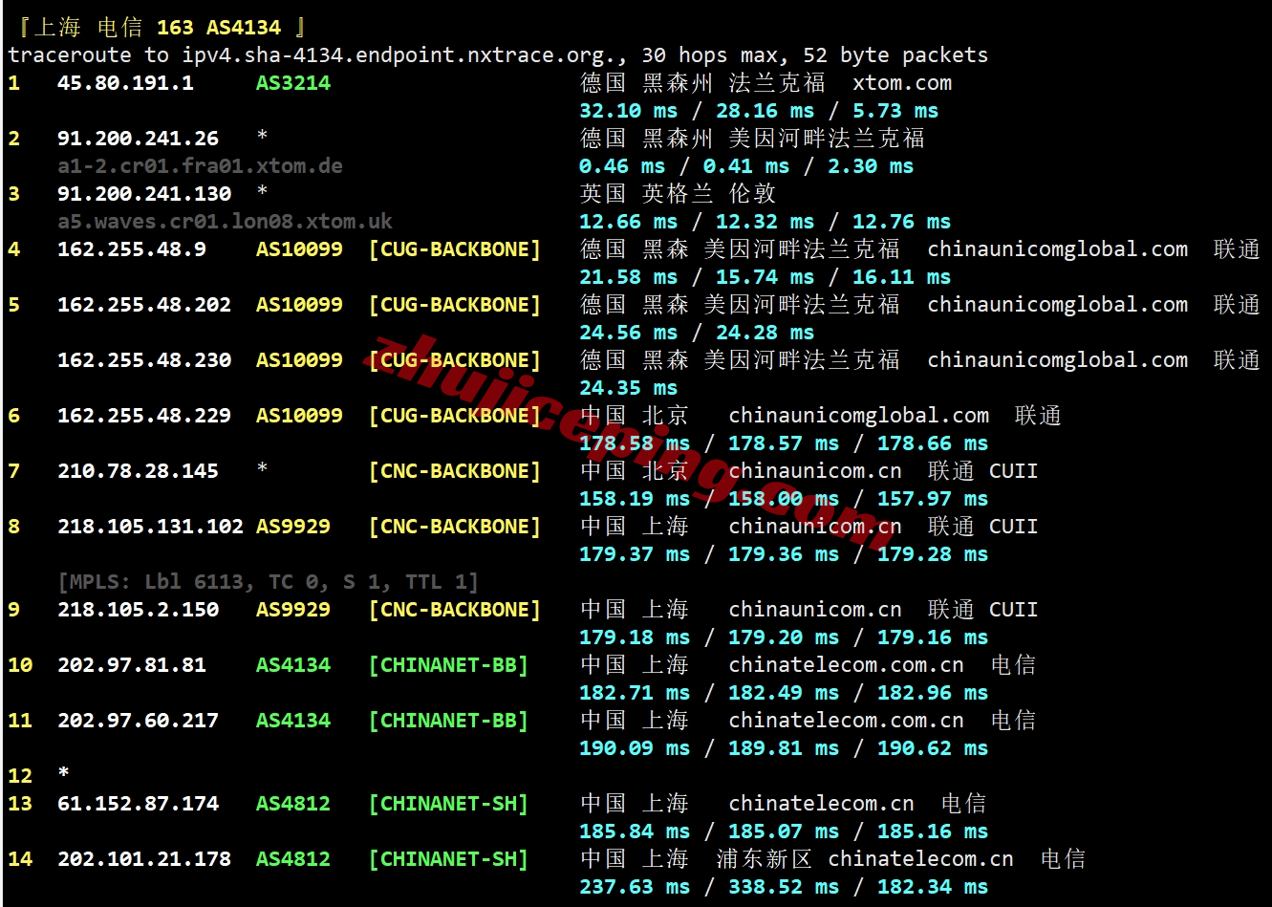The height and width of the screenshot is (907, 1272).
Task: Click latency 338.52 ms on hop 14
Action: pos(784,887)
